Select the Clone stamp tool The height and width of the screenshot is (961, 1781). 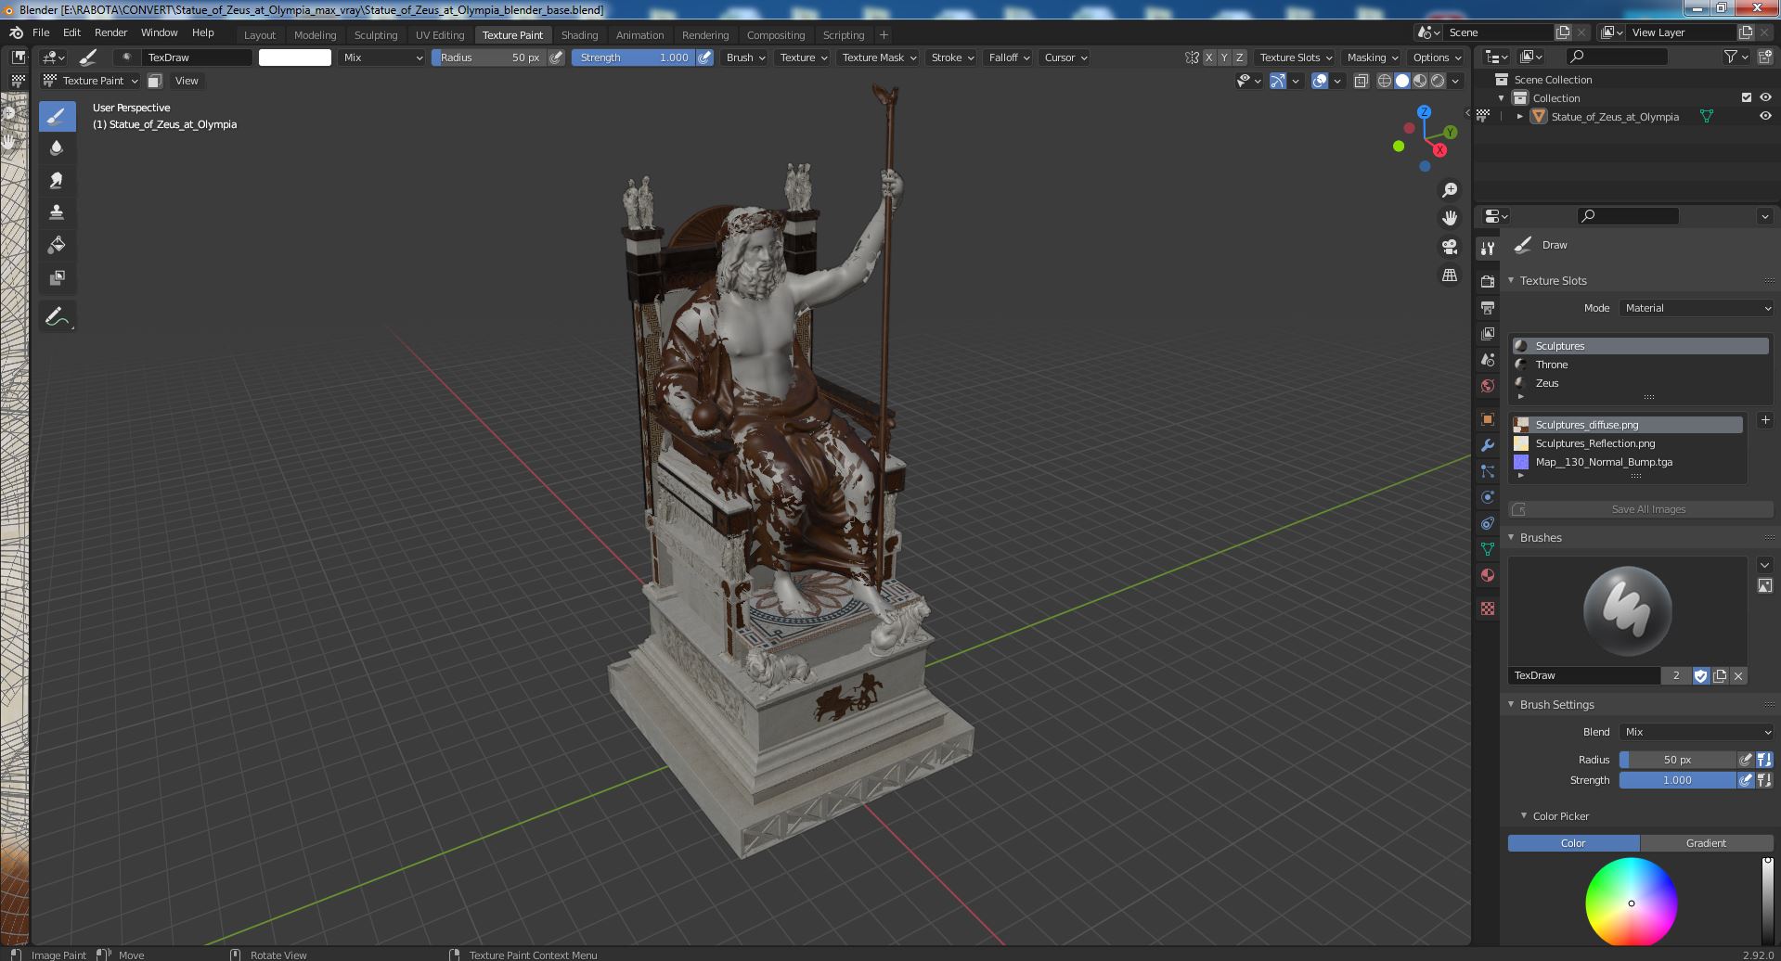click(57, 212)
